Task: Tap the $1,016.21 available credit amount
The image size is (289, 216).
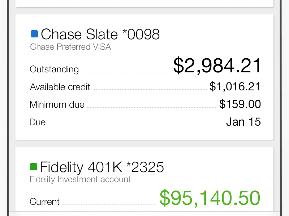Action: 235,86
